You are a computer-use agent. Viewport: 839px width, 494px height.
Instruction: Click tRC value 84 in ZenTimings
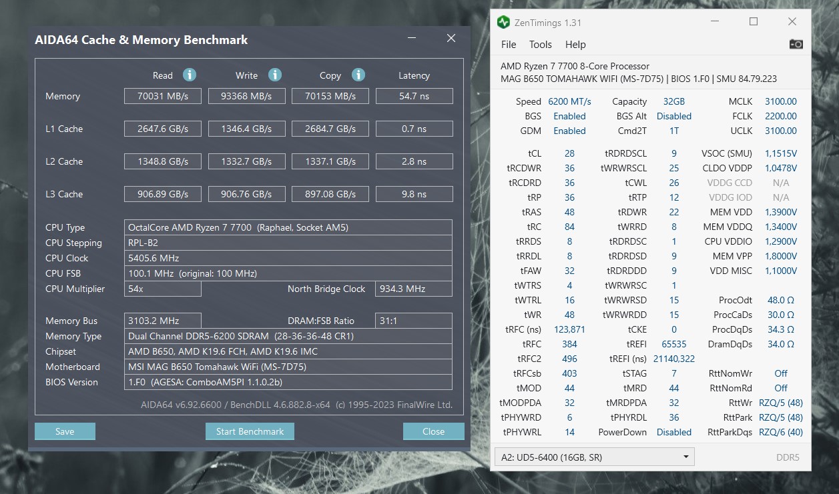coord(569,227)
